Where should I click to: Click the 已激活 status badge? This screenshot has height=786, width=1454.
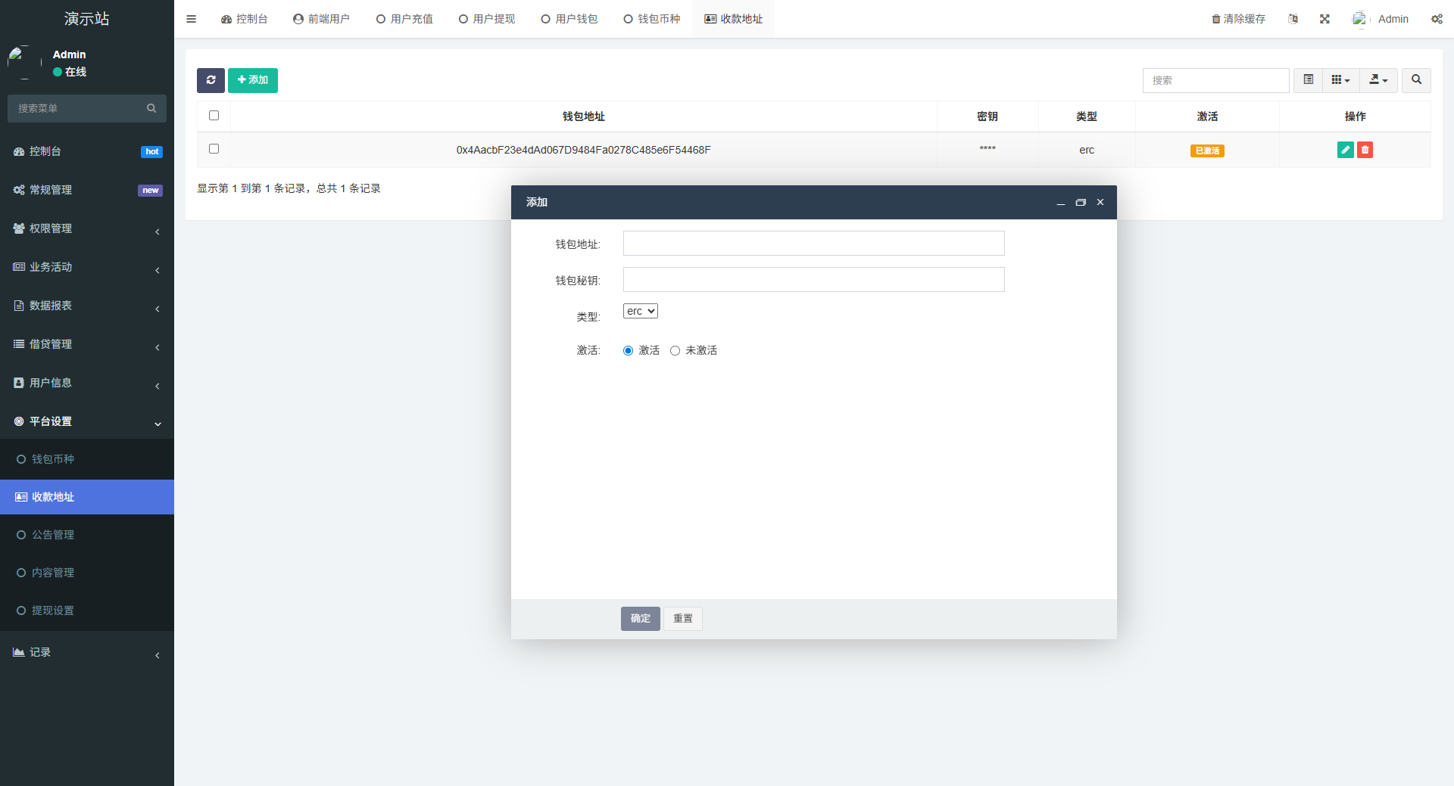pyautogui.click(x=1206, y=151)
